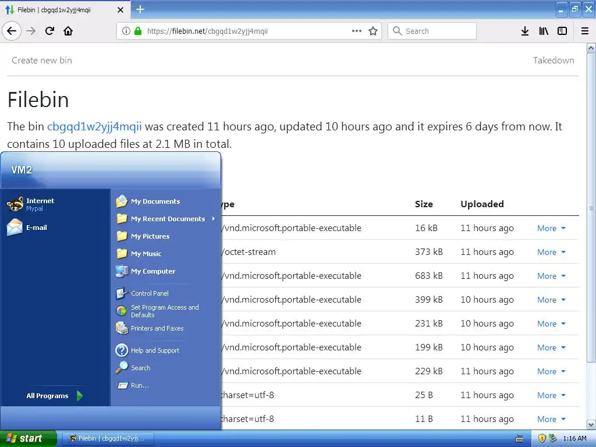Click the Filebin browser tab

[65, 10]
